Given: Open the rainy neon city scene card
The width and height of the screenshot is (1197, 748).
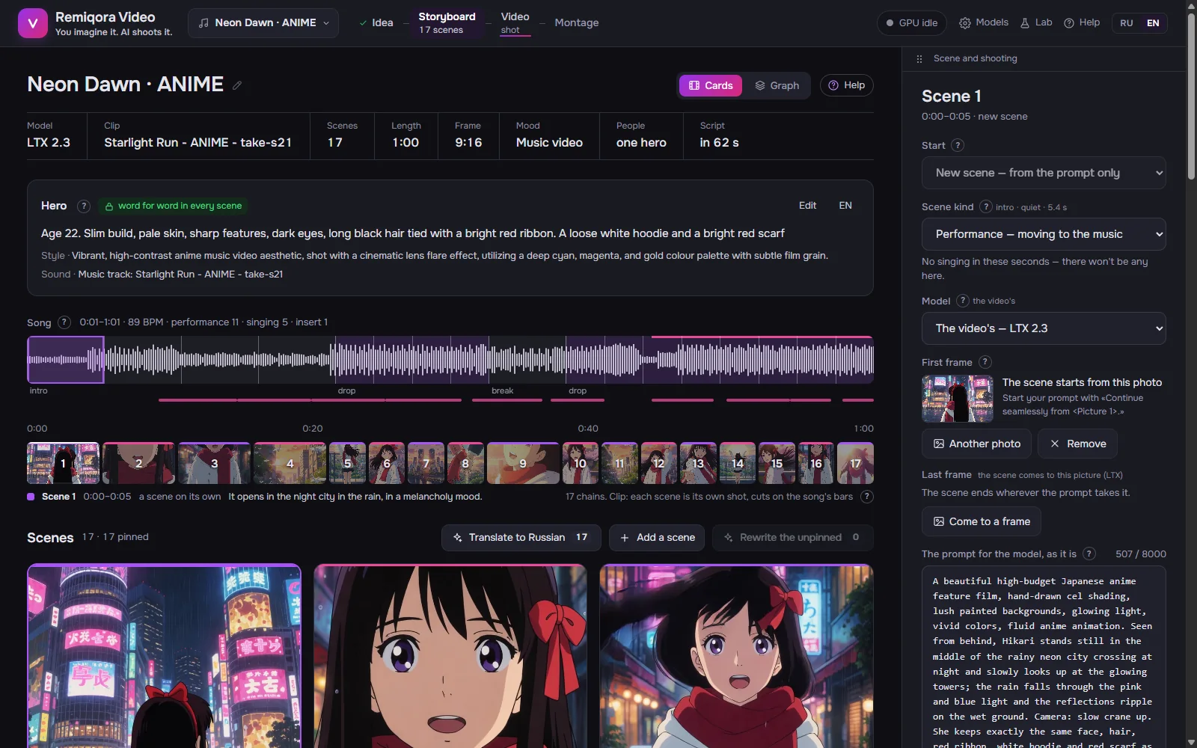Looking at the screenshot, I should pos(164,656).
